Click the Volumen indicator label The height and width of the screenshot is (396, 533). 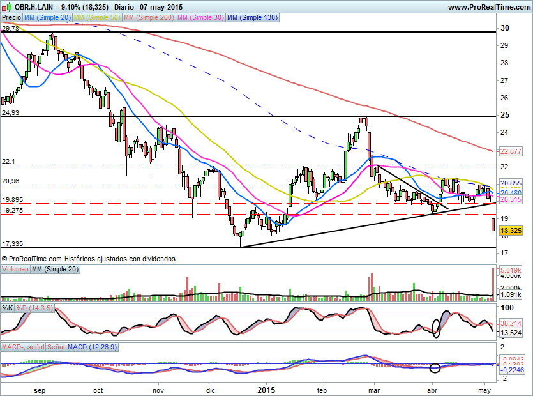click(15, 270)
